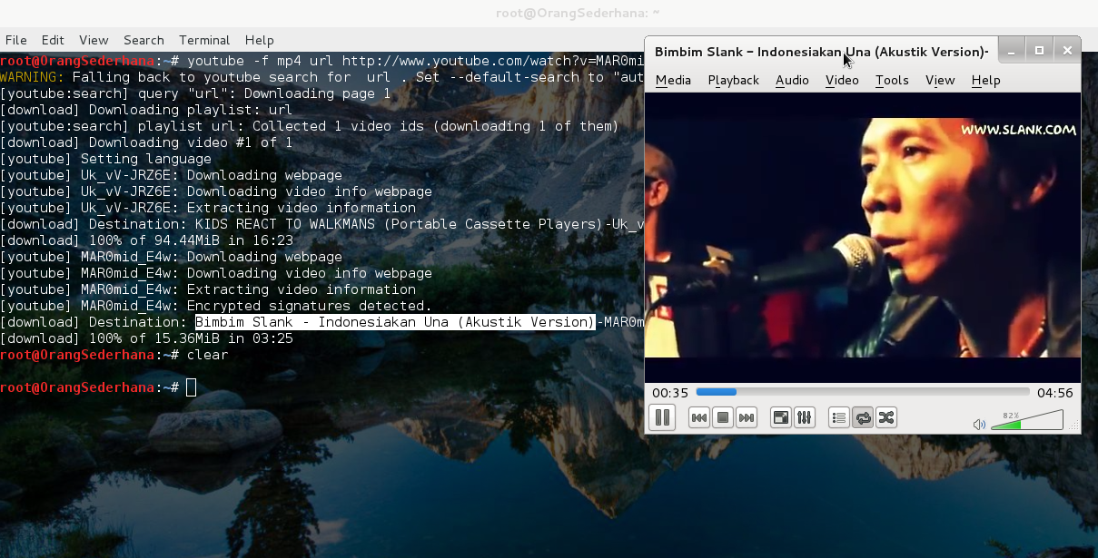Open the Audio menu in VLC
This screenshot has width=1098, height=558.
point(792,80)
